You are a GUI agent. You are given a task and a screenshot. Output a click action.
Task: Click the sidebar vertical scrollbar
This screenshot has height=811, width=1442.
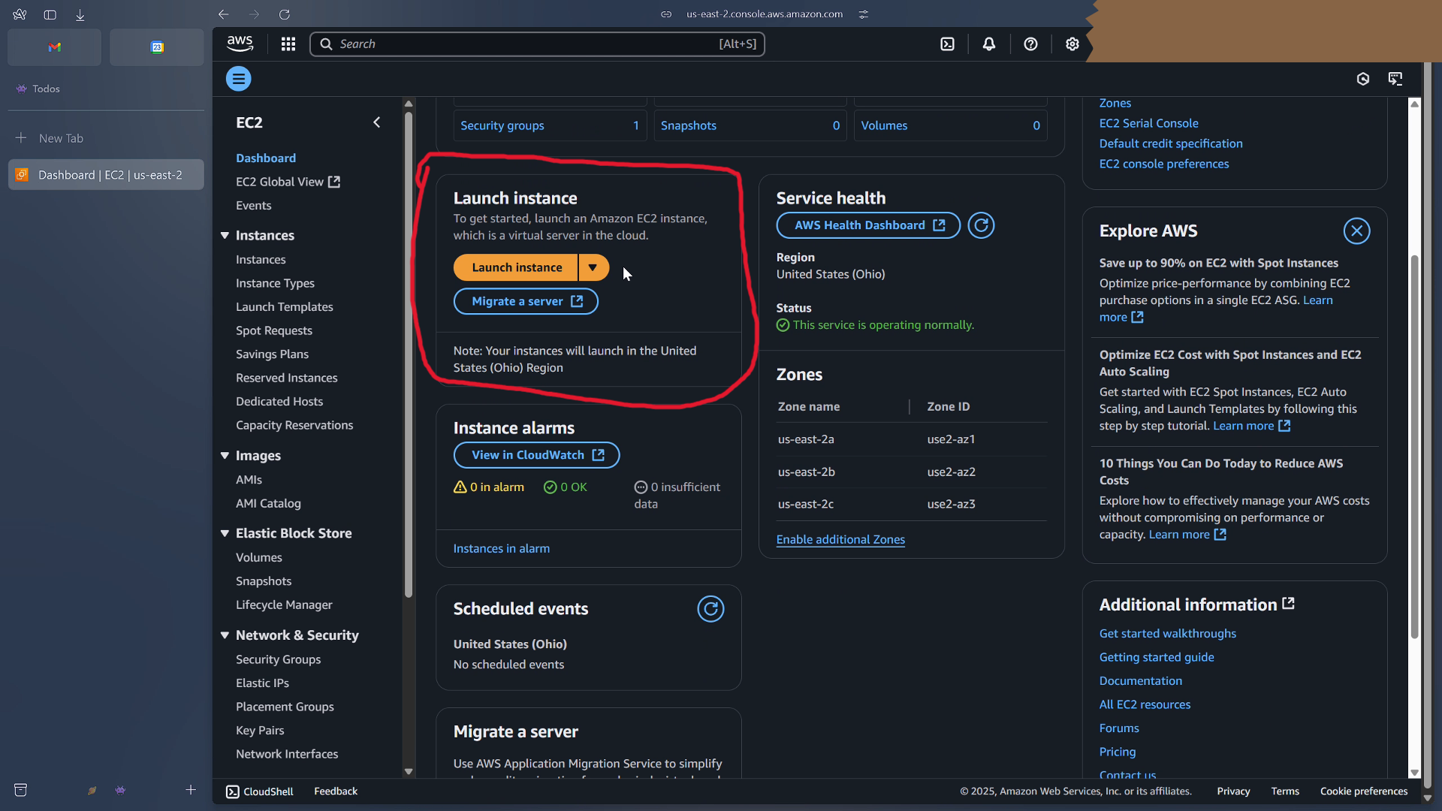pyautogui.click(x=409, y=355)
